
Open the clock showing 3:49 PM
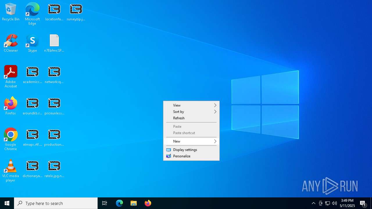coord(347,203)
